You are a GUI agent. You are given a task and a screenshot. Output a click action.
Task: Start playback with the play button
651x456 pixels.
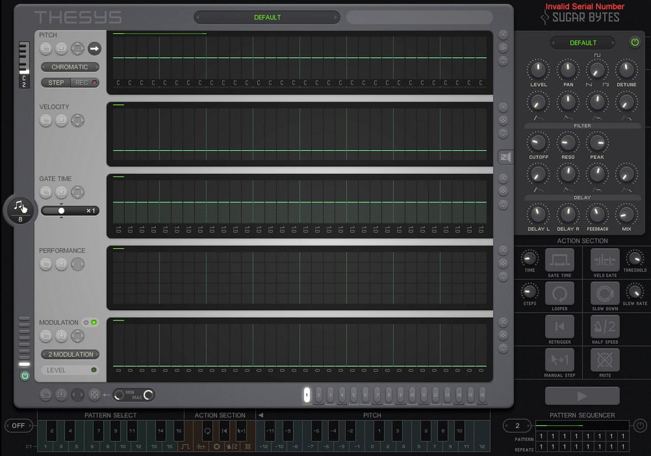582,396
